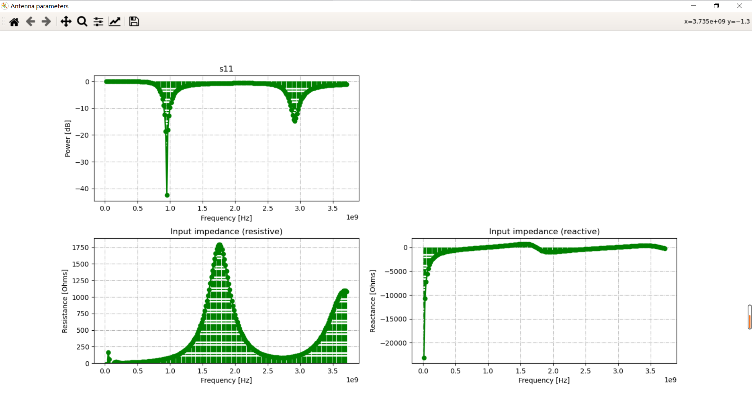Viewport: 752px width, 404px height.
Task: Click the application icon in the title bar
Action: click(4, 5)
